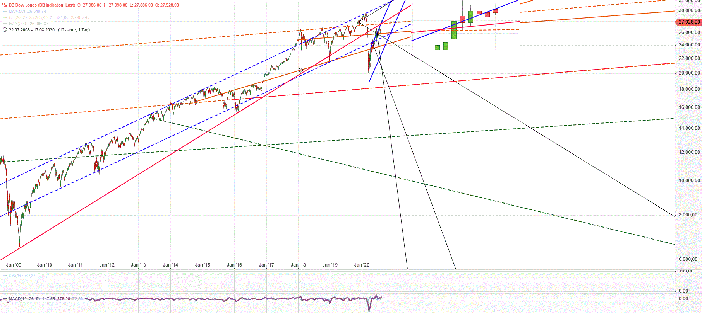Click the 24.000,00 price axis label
This screenshot has height=313, width=702.
click(x=689, y=45)
